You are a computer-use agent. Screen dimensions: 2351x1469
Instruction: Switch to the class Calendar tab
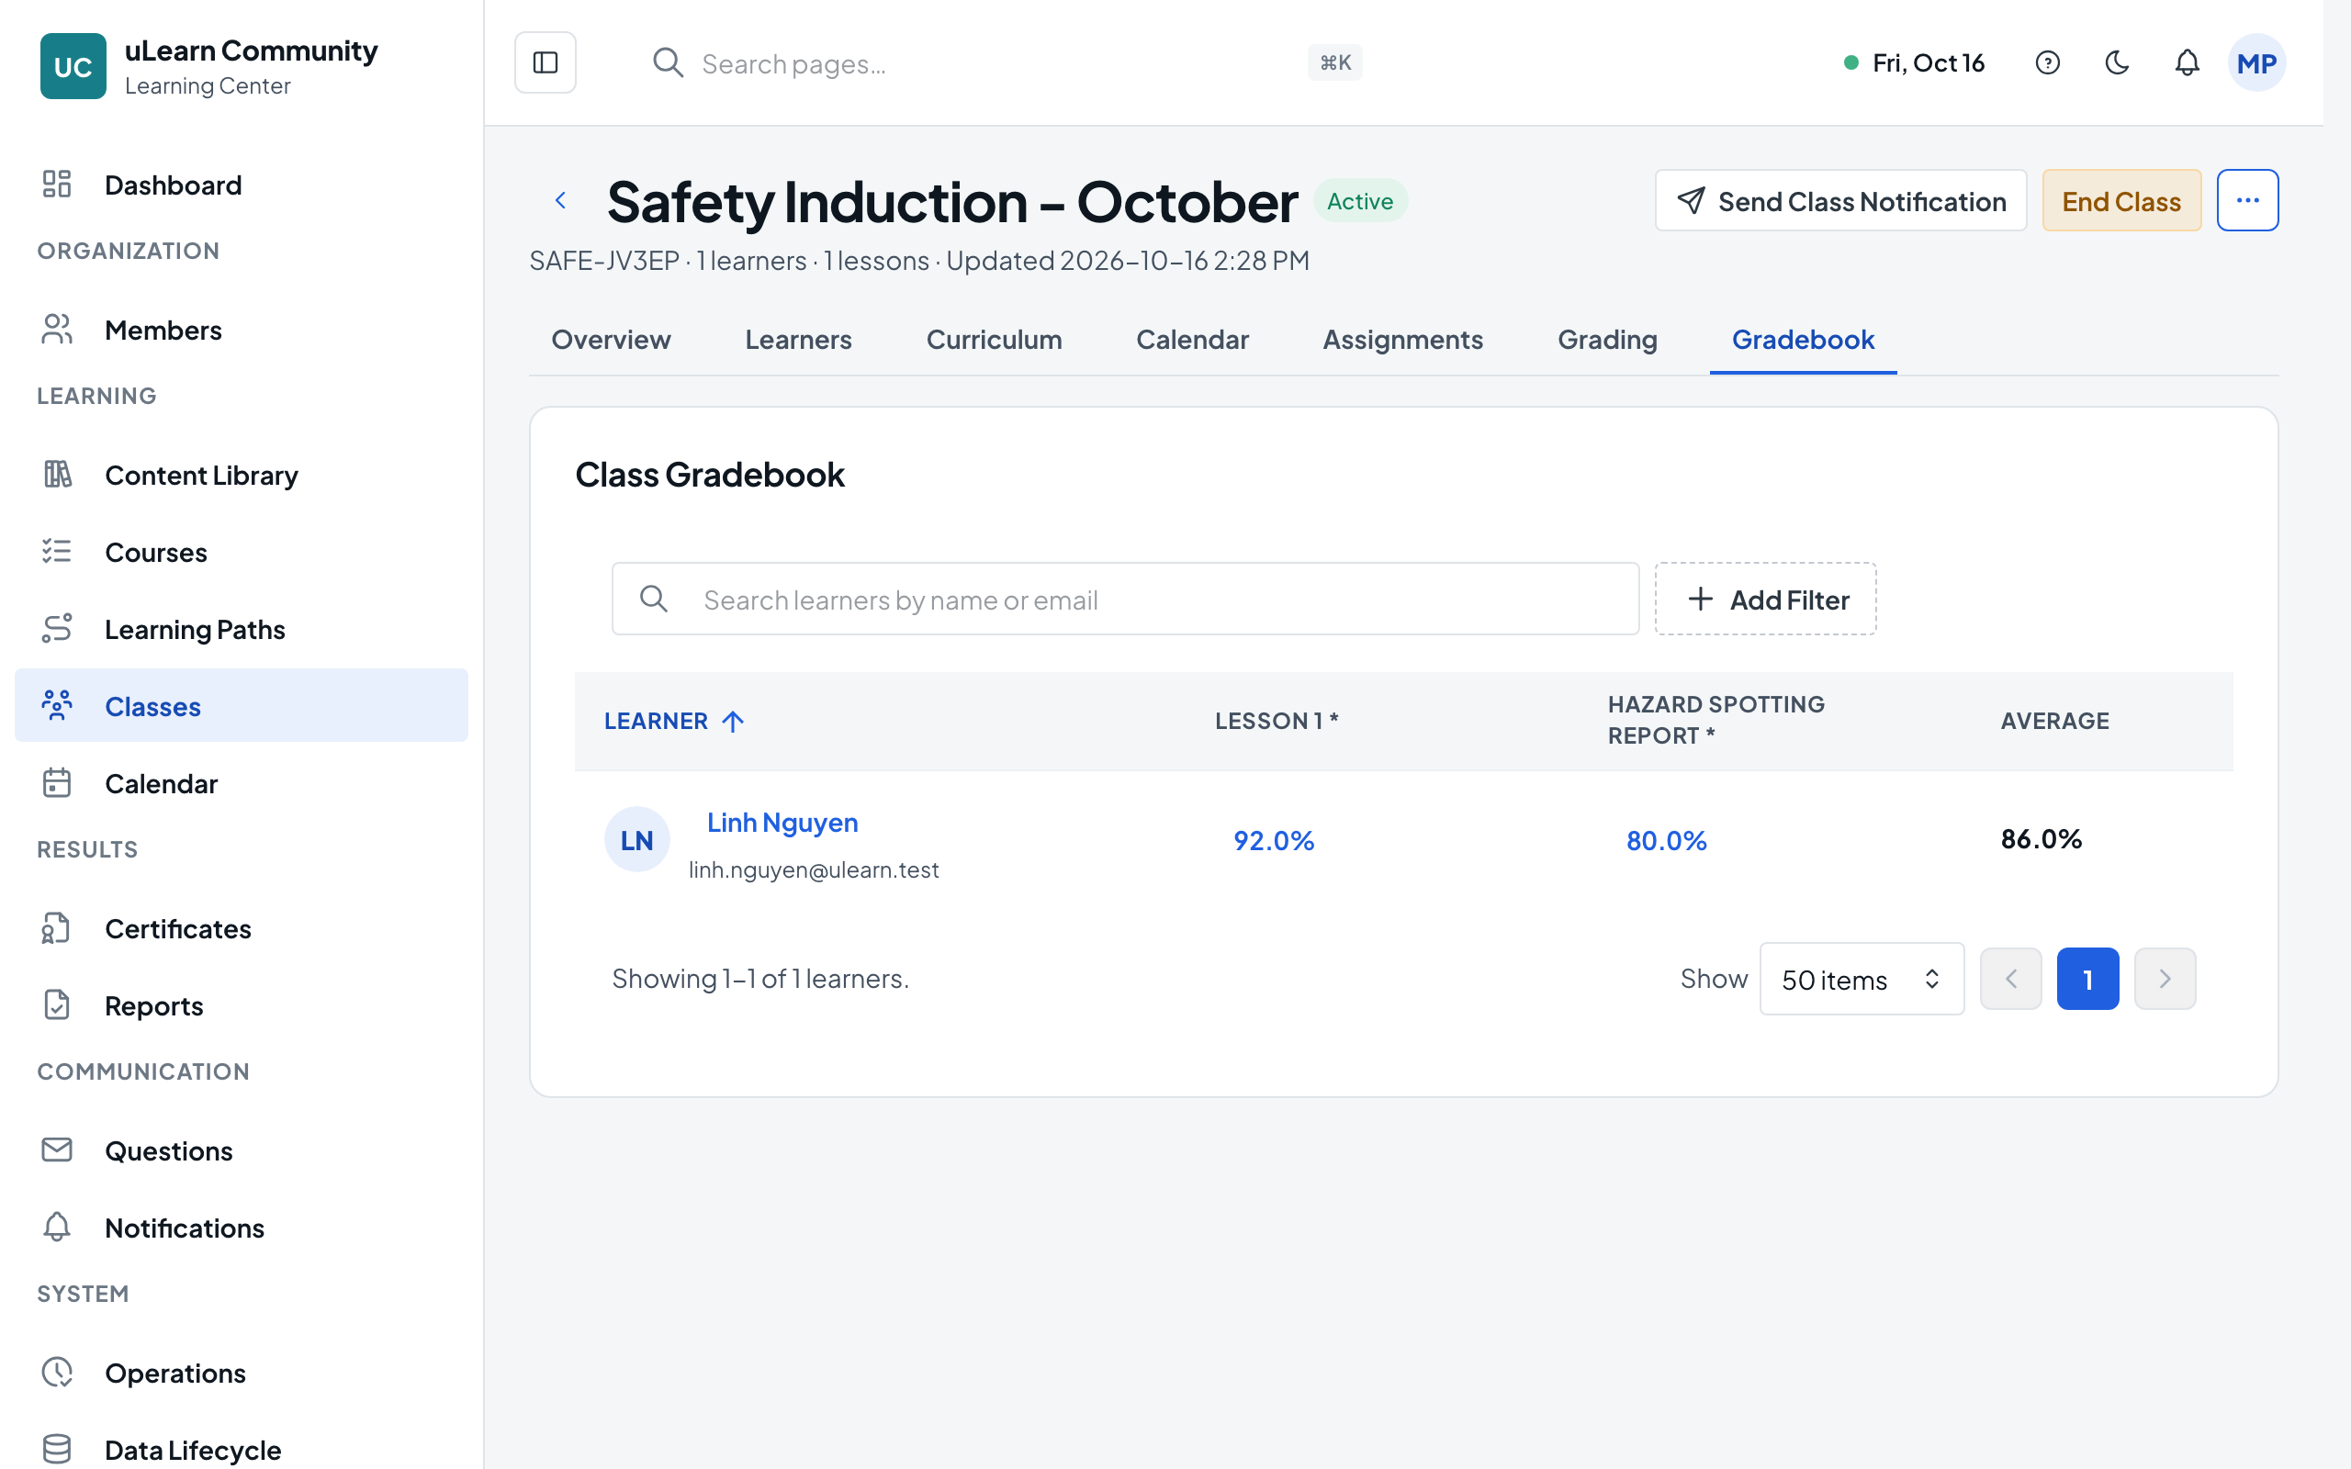click(x=1192, y=340)
